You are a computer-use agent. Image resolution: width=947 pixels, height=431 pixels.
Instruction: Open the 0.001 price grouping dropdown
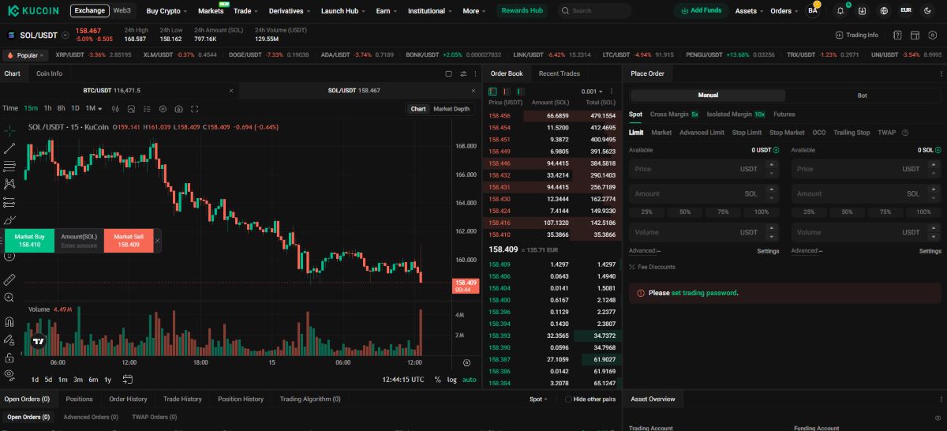pos(592,92)
